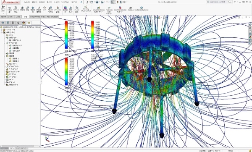Open the SustainabilityXpress tool
252x152 pixels.
142,9
